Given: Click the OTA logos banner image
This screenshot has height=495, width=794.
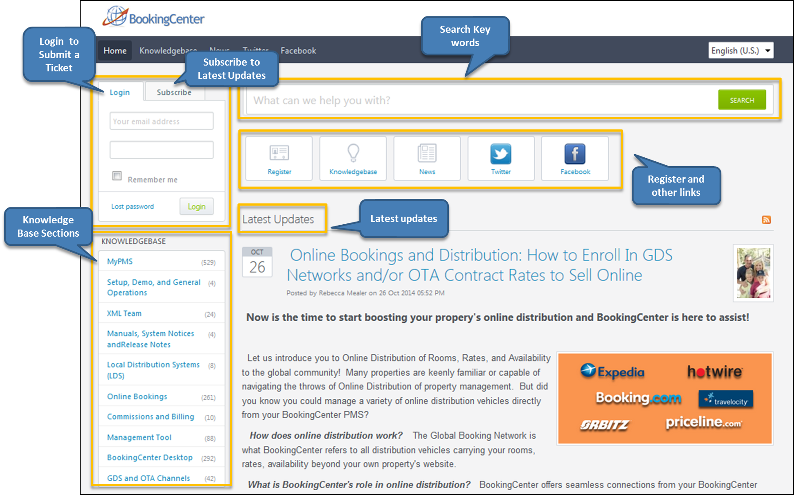Looking at the screenshot, I should point(665,398).
